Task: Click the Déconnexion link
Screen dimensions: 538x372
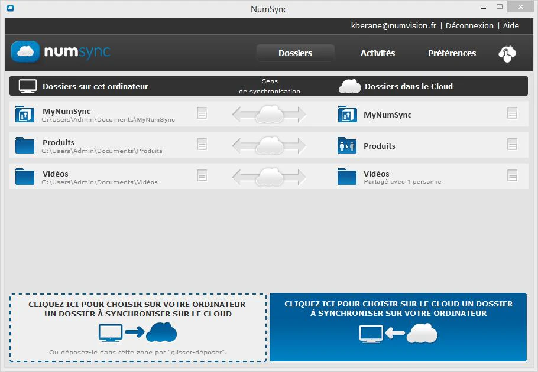Action: click(x=469, y=26)
